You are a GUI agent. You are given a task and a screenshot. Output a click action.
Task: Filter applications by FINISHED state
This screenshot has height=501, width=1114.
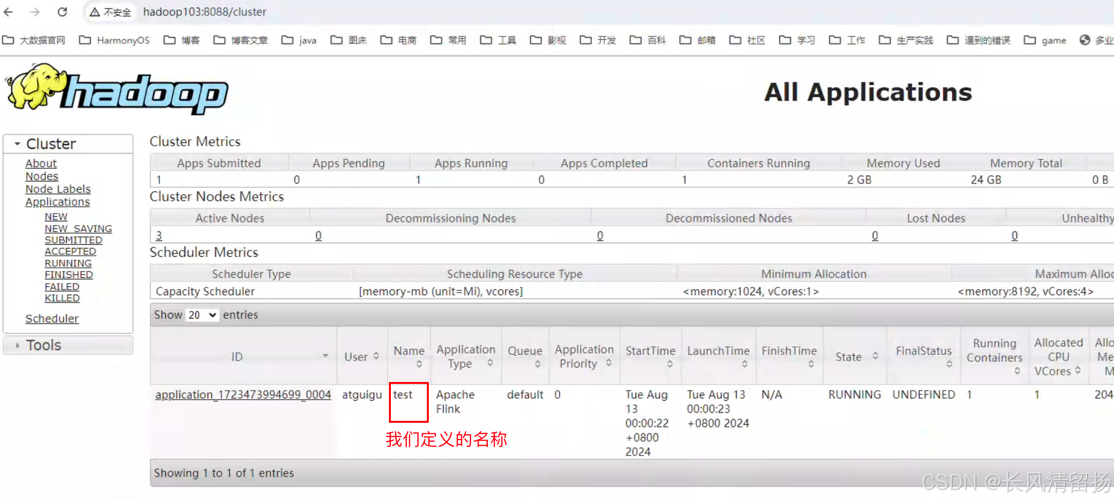[x=69, y=275]
